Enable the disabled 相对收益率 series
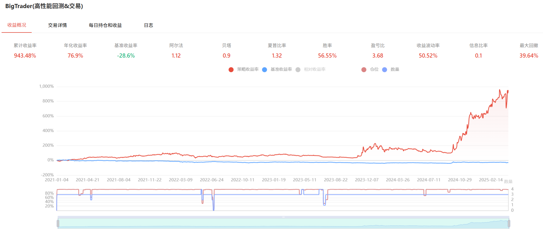The width and height of the screenshot is (543, 233). [315, 69]
